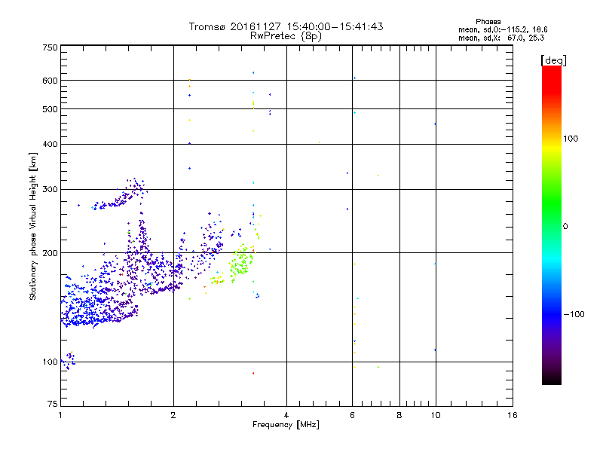Click the x-axis tick label '8'
Image resolution: width=603 pixels, height=452 pixels.
[x=399, y=415]
